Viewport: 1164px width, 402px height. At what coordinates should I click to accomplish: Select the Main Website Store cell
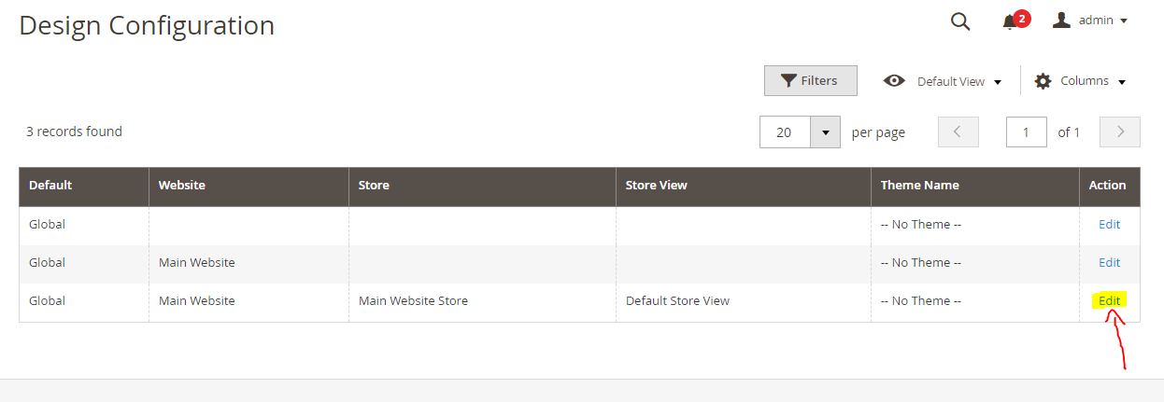coord(413,301)
